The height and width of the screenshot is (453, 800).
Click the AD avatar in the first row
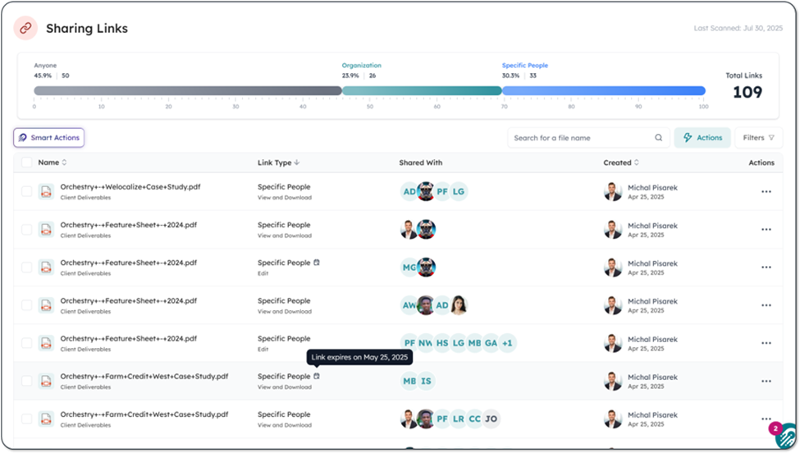(409, 191)
